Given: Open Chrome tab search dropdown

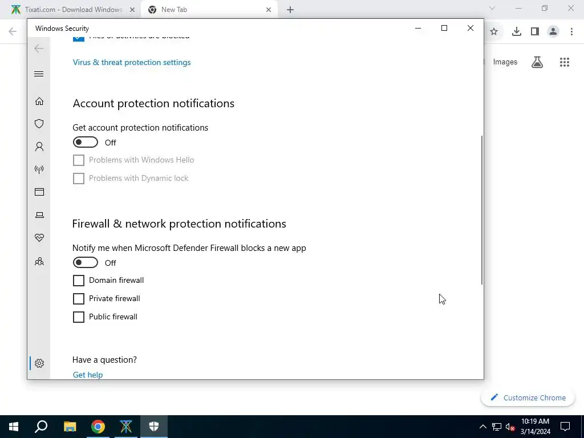Looking at the screenshot, I should pos(492,8).
